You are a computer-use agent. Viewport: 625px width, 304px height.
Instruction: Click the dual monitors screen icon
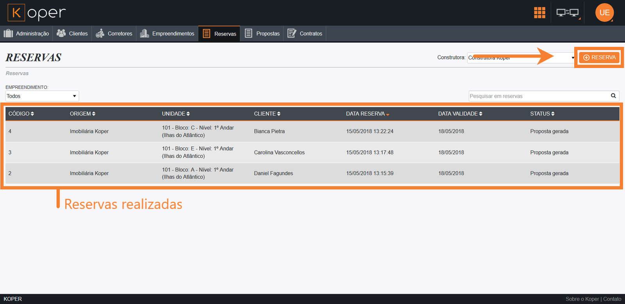click(x=567, y=13)
